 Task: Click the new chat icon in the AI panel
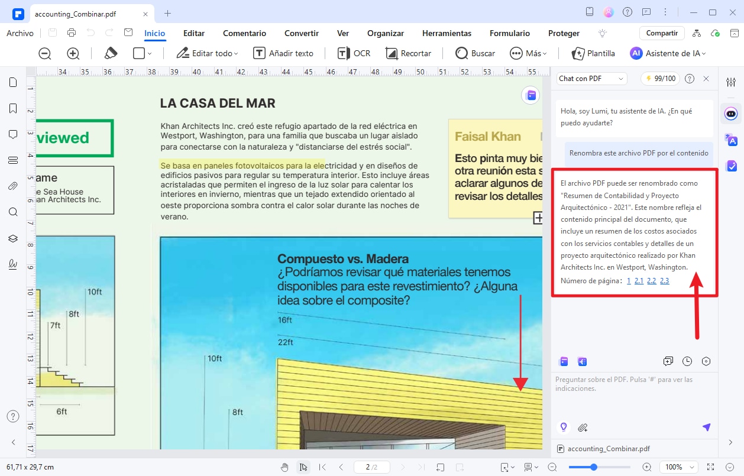click(668, 361)
